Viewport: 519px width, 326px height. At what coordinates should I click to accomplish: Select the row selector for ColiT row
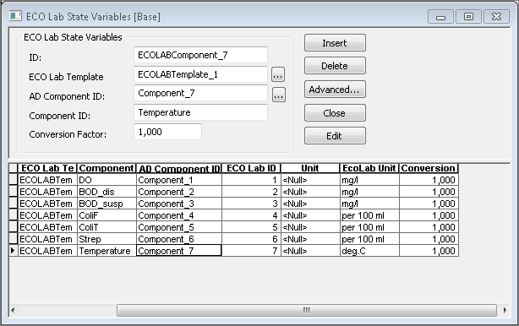[x=14, y=227]
